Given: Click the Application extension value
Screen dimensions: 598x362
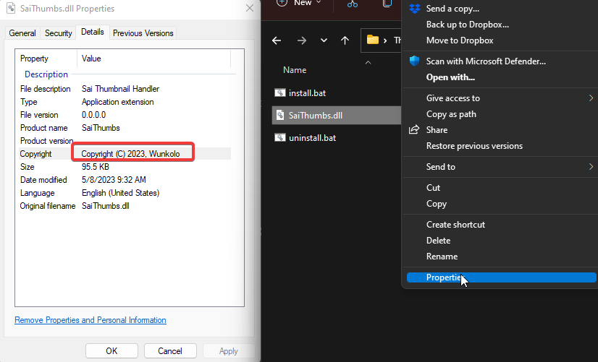Looking at the screenshot, I should (118, 102).
